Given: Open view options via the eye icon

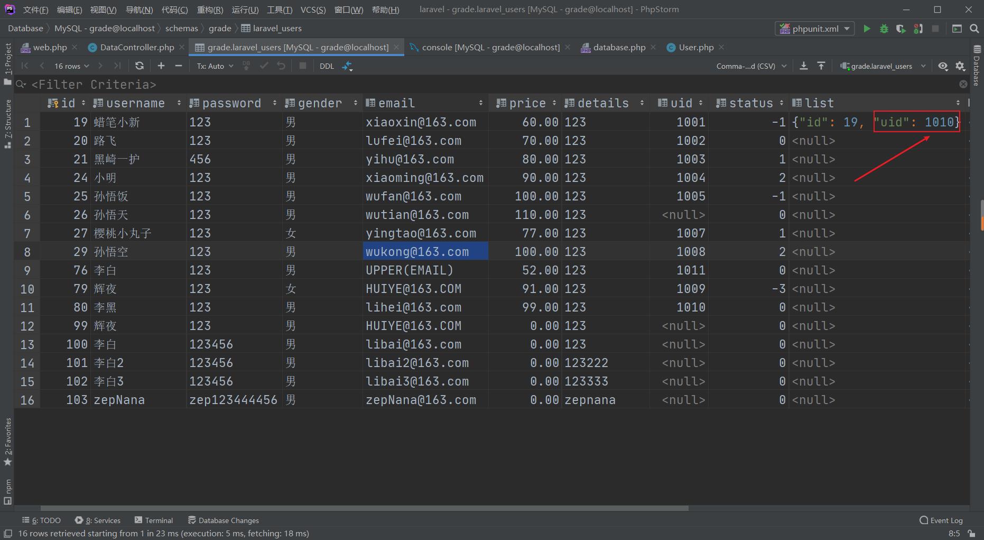Looking at the screenshot, I should (x=943, y=66).
